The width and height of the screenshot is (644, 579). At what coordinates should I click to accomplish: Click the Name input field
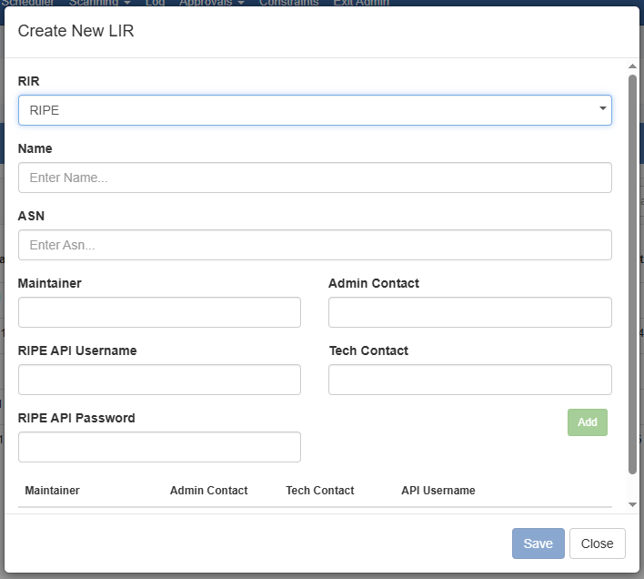tap(315, 178)
